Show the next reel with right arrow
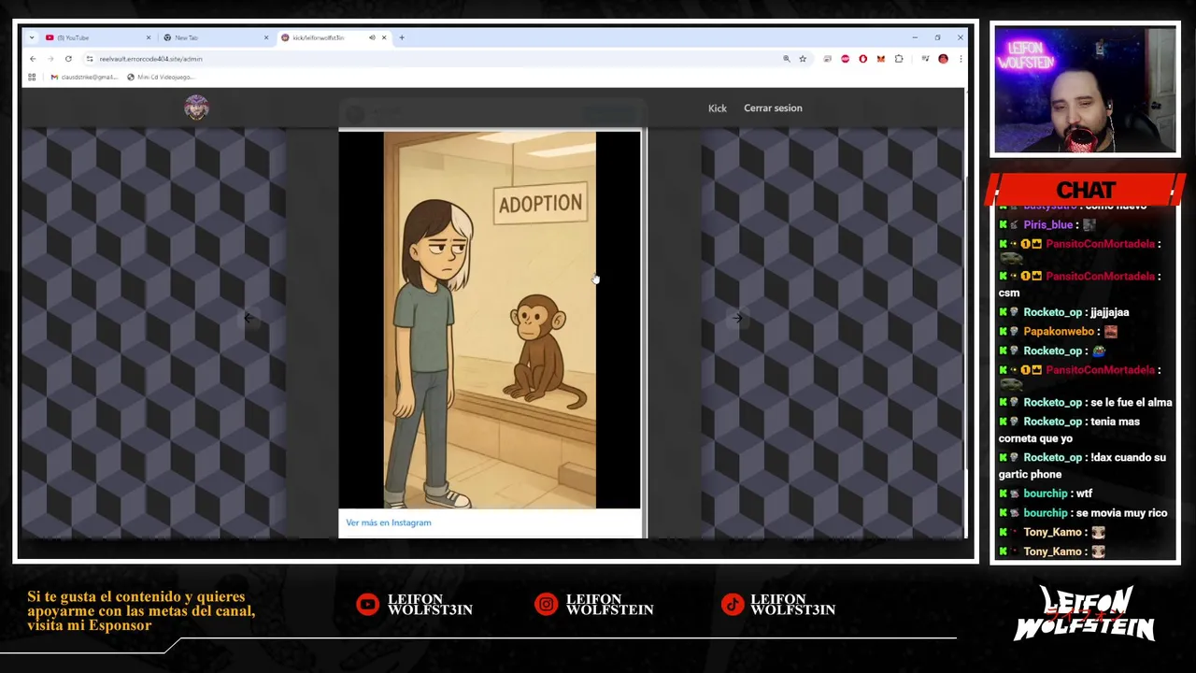The width and height of the screenshot is (1196, 673). pyautogui.click(x=737, y=319)
